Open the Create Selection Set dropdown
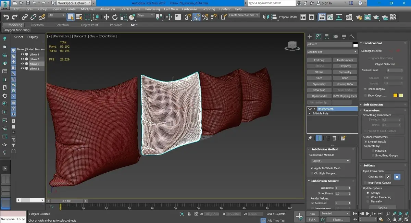This screenshot has width=411, height=223. [x=244, y=15]
